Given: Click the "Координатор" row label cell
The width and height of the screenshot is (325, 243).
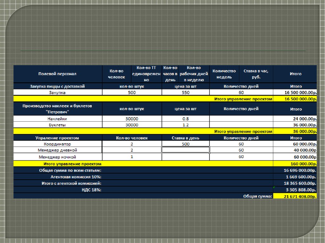Looking at the screenshot, I should coord(57,144).
